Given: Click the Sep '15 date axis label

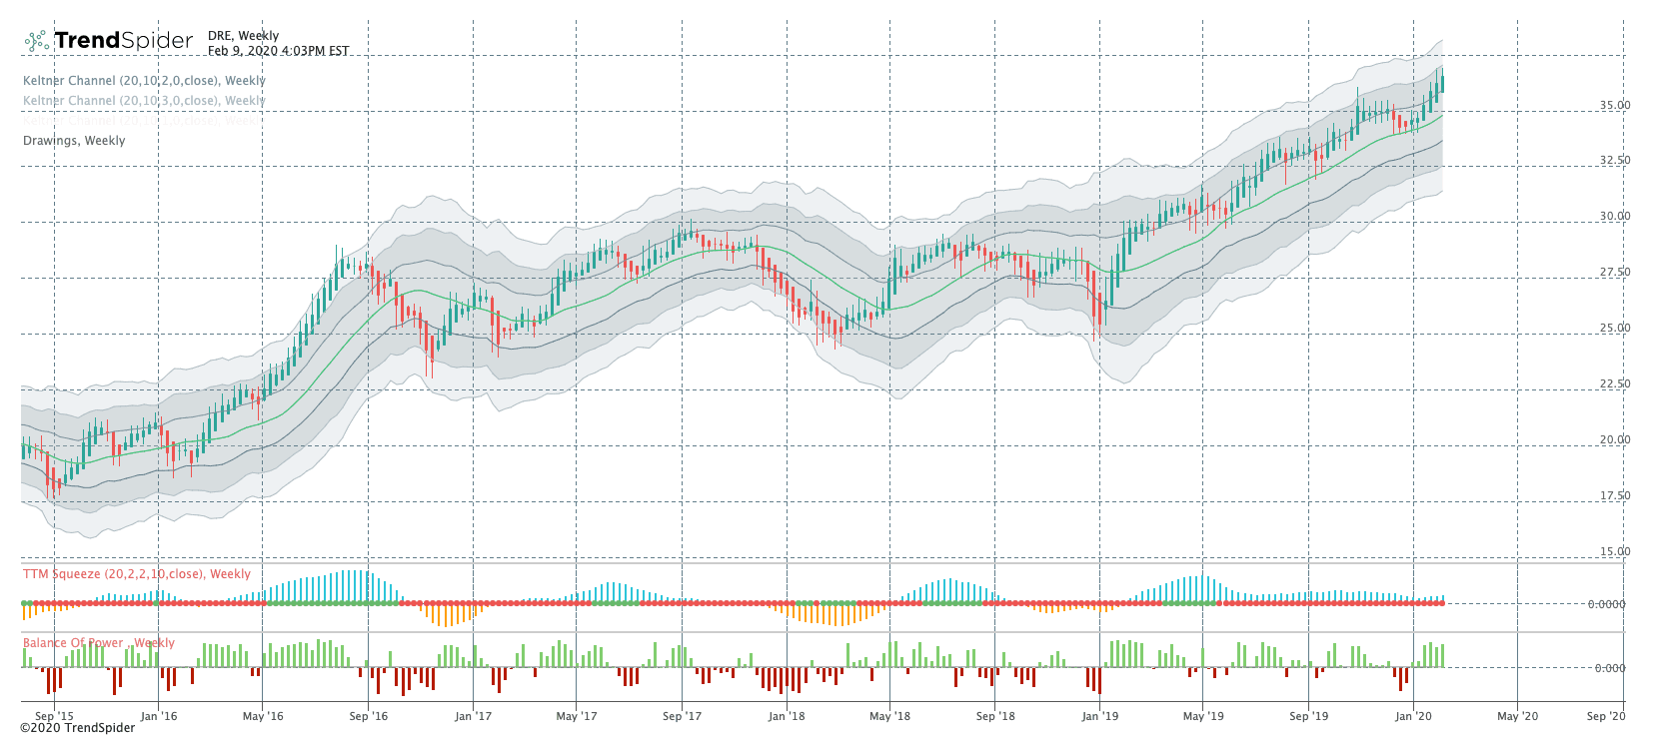Looking at the screenshot, I should pyautogui.click(x=54, y=716).
